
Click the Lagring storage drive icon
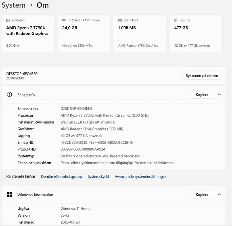(x=176, y=21)
